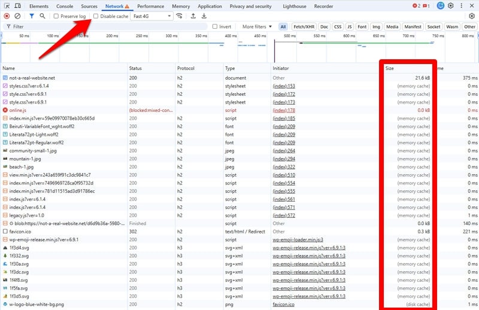Expand the More filters dropdown
This screenshot has height=310, width=479.
click(257, 26)
